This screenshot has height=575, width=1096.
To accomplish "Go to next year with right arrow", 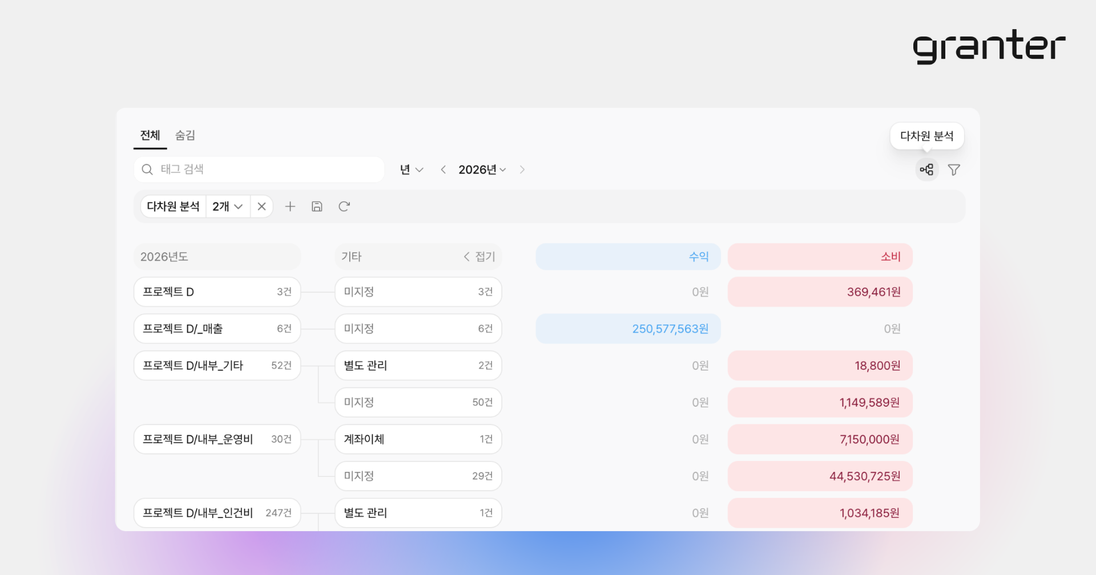I will [522, 169].
